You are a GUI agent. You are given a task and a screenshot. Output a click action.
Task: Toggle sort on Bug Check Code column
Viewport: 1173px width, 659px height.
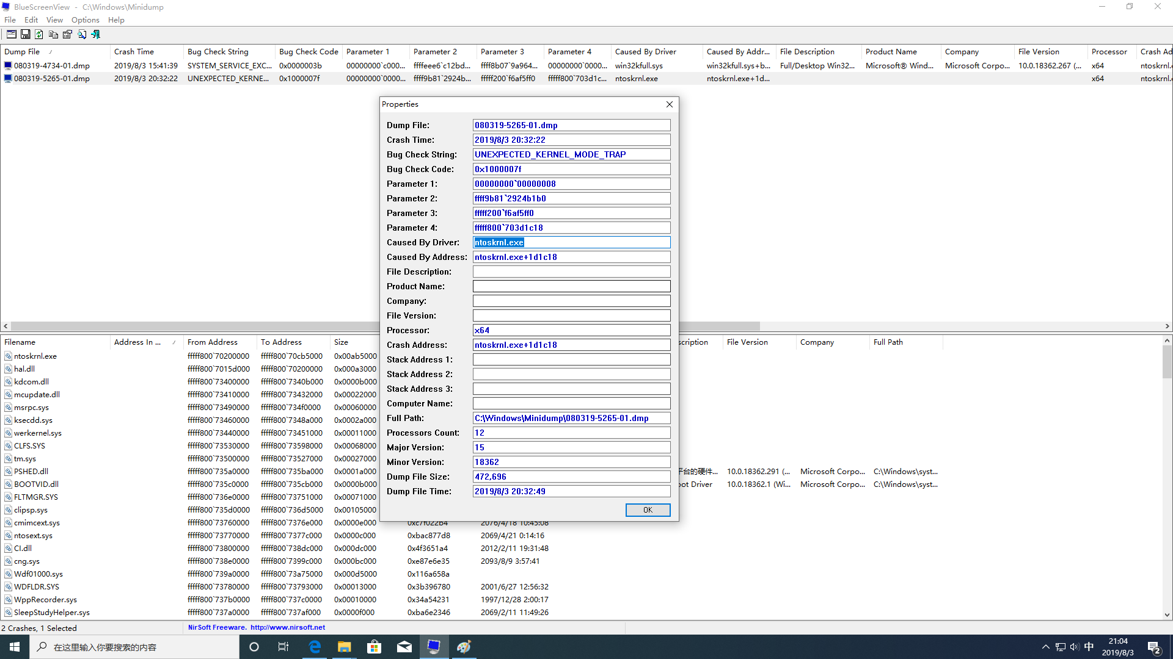[308, 51]
